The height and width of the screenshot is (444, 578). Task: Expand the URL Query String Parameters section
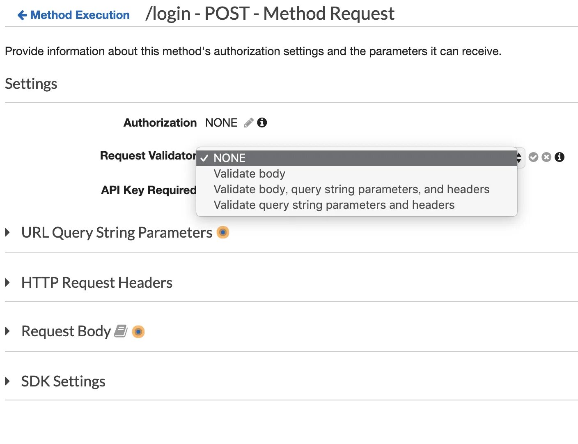coord(7,232)
